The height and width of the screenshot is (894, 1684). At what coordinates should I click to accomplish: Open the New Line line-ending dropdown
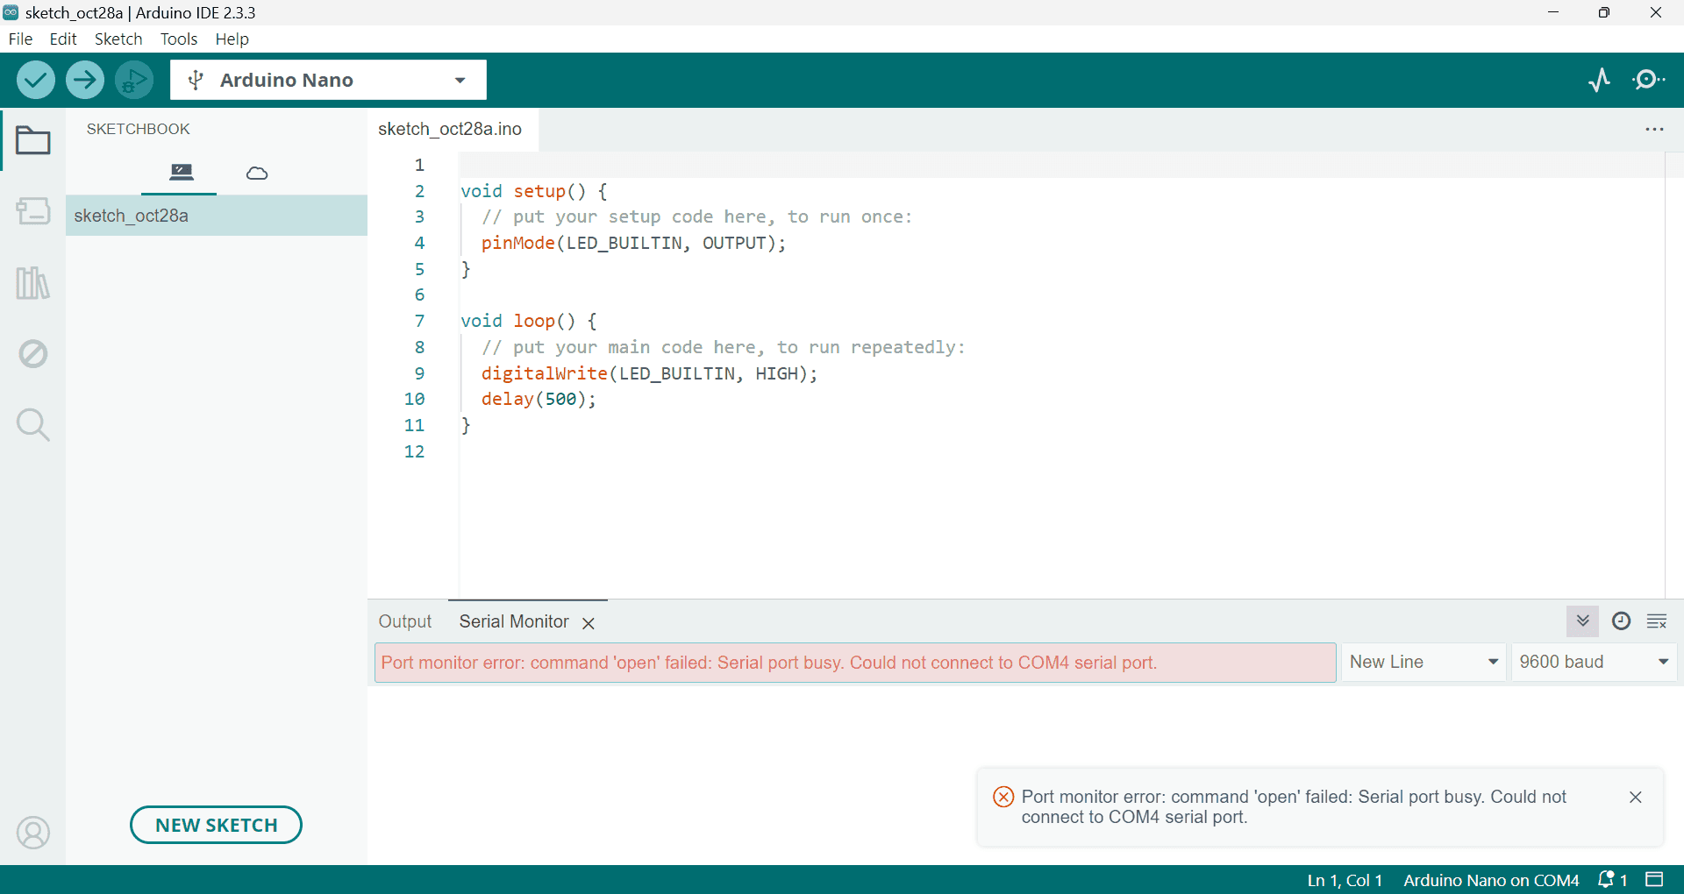coord(1423,663)
